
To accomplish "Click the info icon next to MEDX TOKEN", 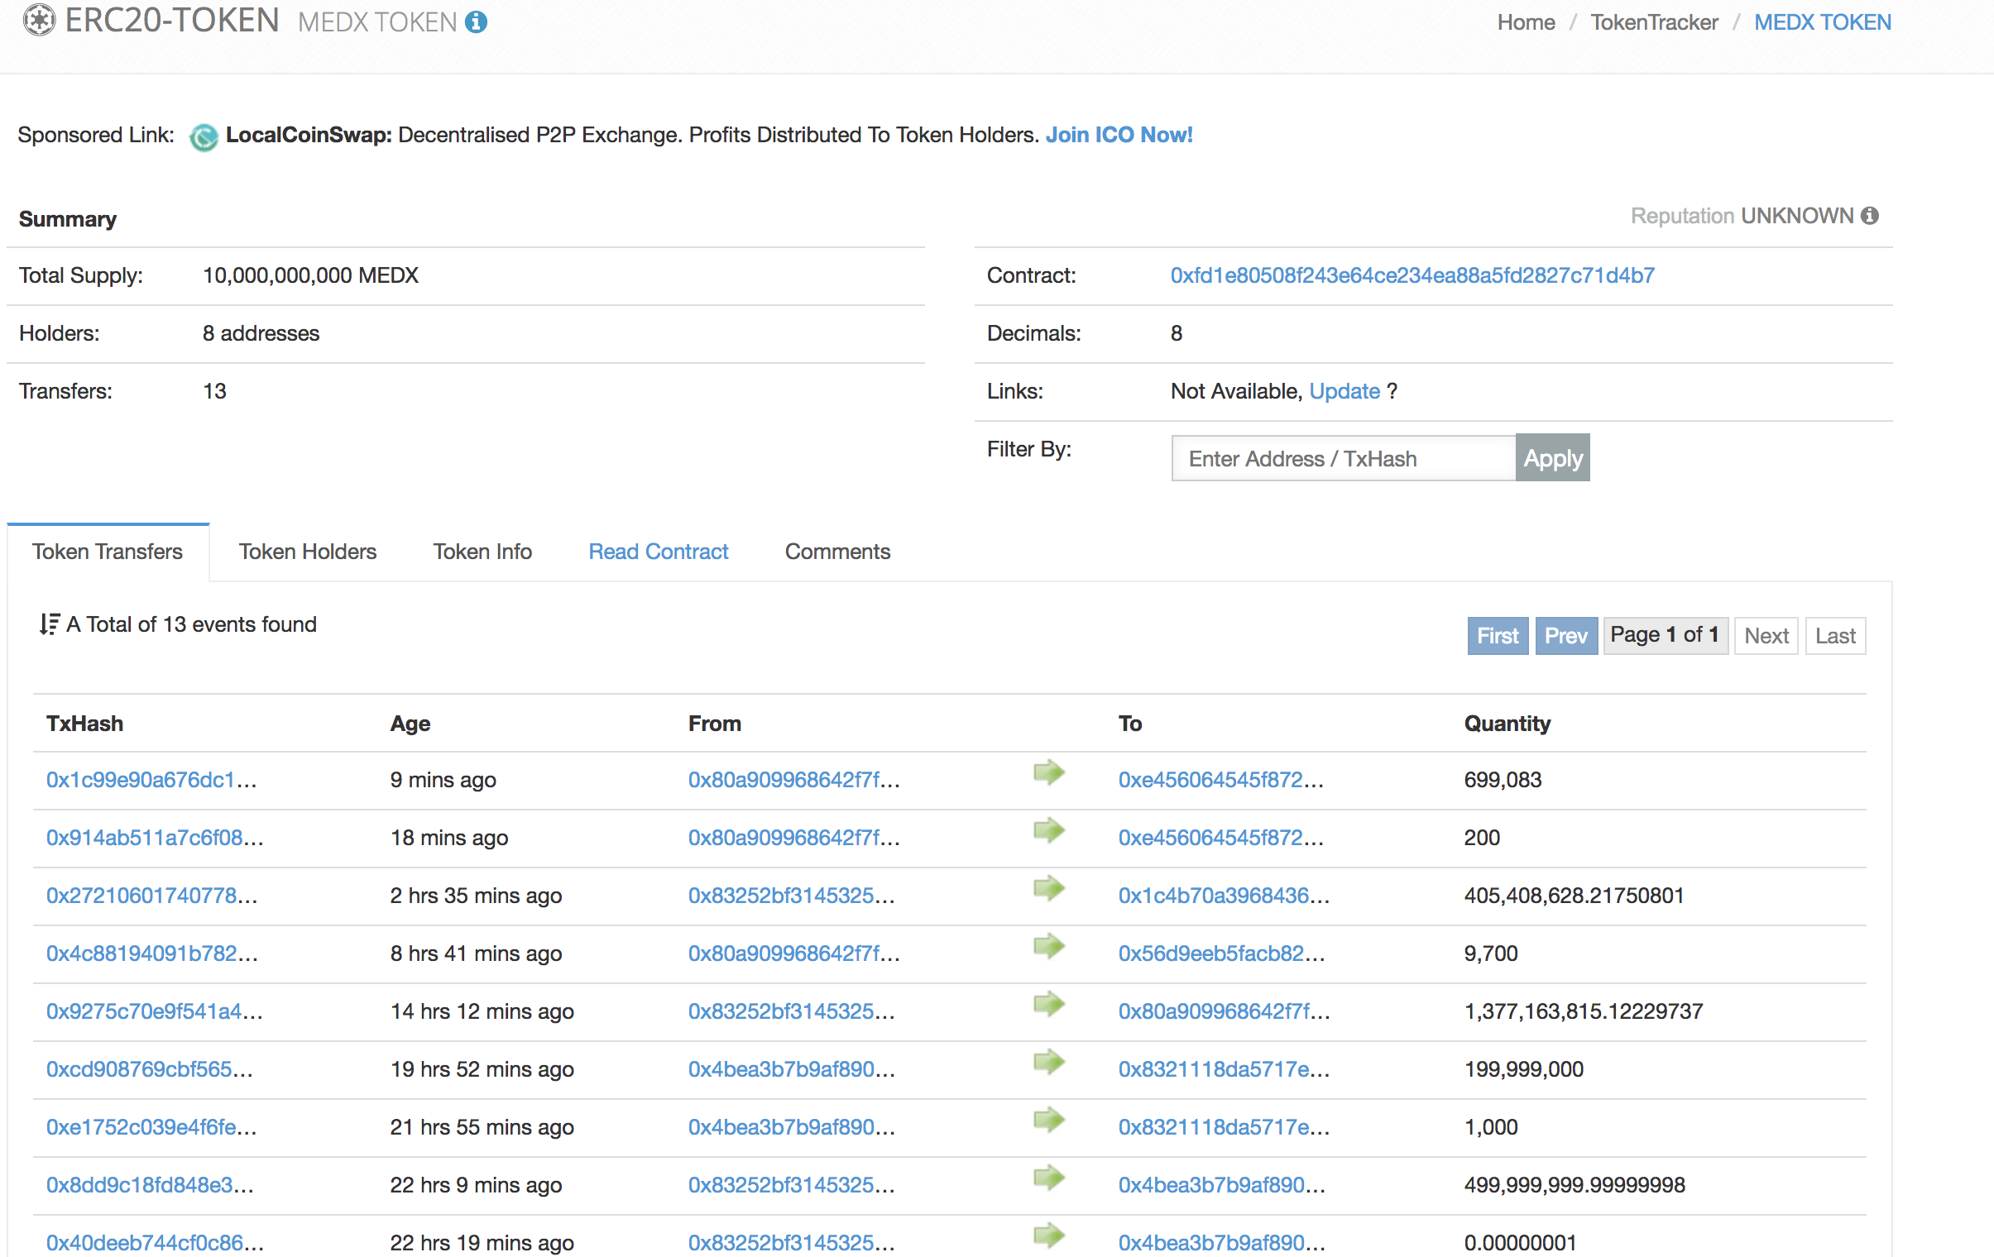I will (476, 22).
